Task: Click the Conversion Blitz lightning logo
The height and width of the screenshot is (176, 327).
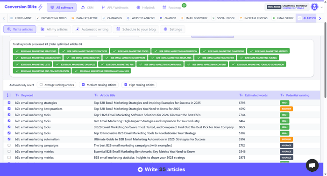Action: pos(40,7)
